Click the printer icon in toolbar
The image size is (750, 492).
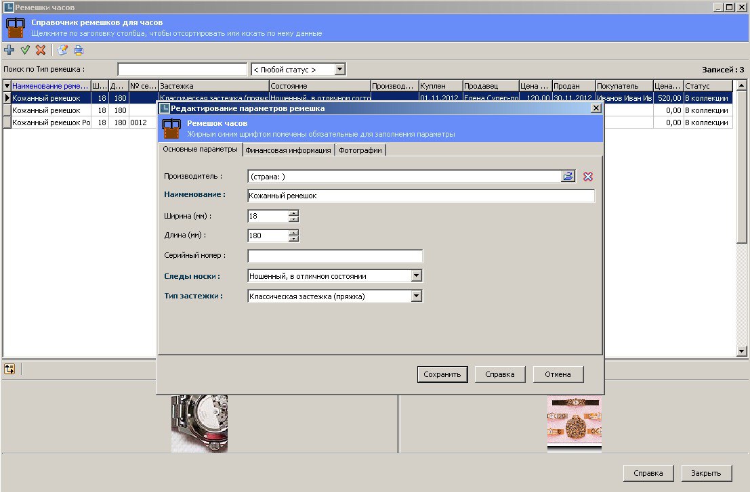tap(79, 50)
